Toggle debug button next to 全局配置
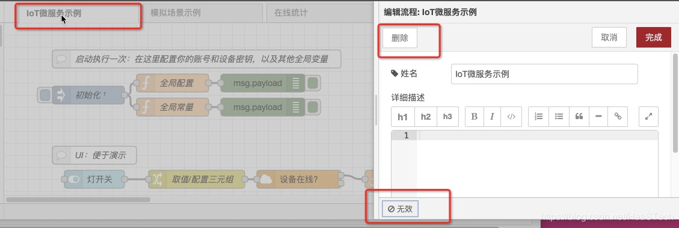Viewport: 679px width, 228px height. pos(313,83)
